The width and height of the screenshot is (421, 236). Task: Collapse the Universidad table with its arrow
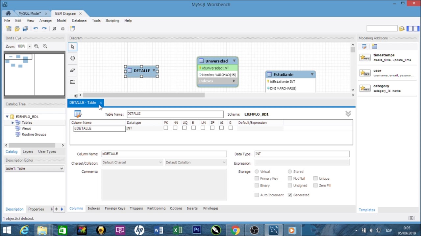point(234,61)
